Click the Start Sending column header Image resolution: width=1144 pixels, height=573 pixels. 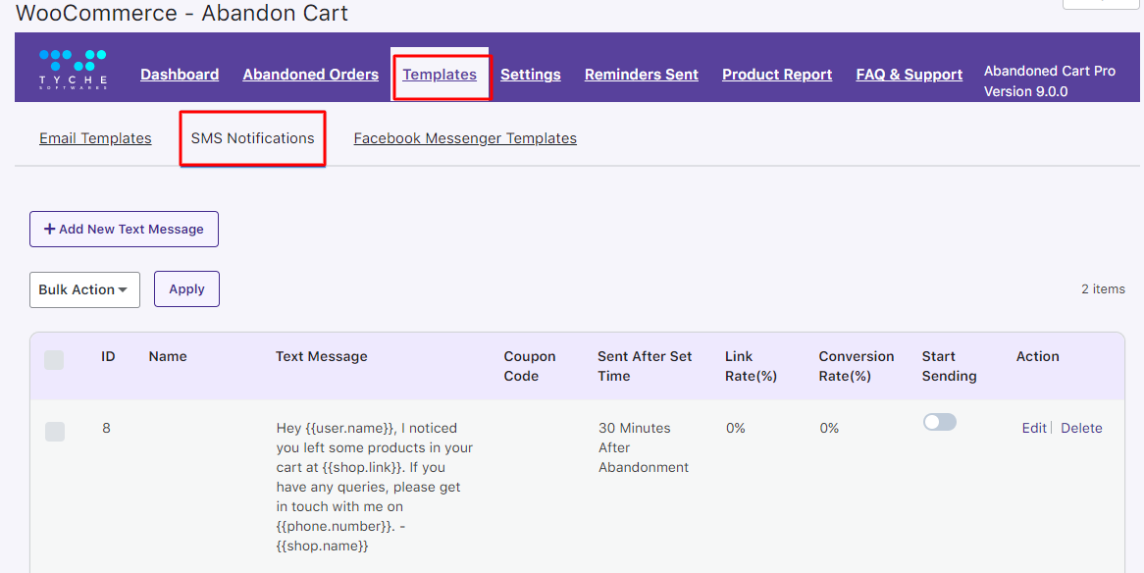click(949, 366)
